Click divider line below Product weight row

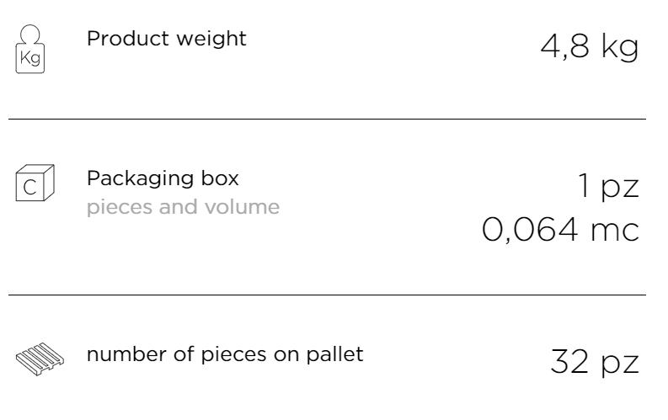(327, 120)
